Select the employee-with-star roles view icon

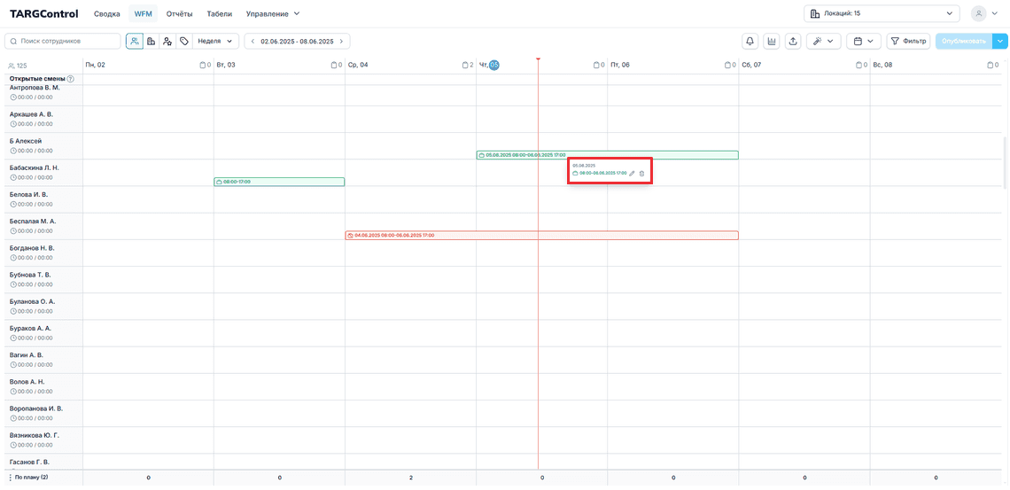click(x=167, y=42)
